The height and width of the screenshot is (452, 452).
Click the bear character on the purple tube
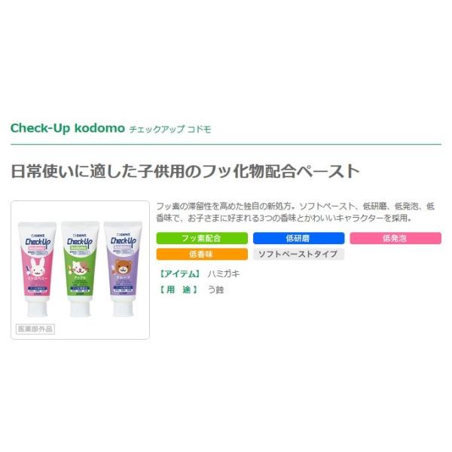(x=124, y=267)
